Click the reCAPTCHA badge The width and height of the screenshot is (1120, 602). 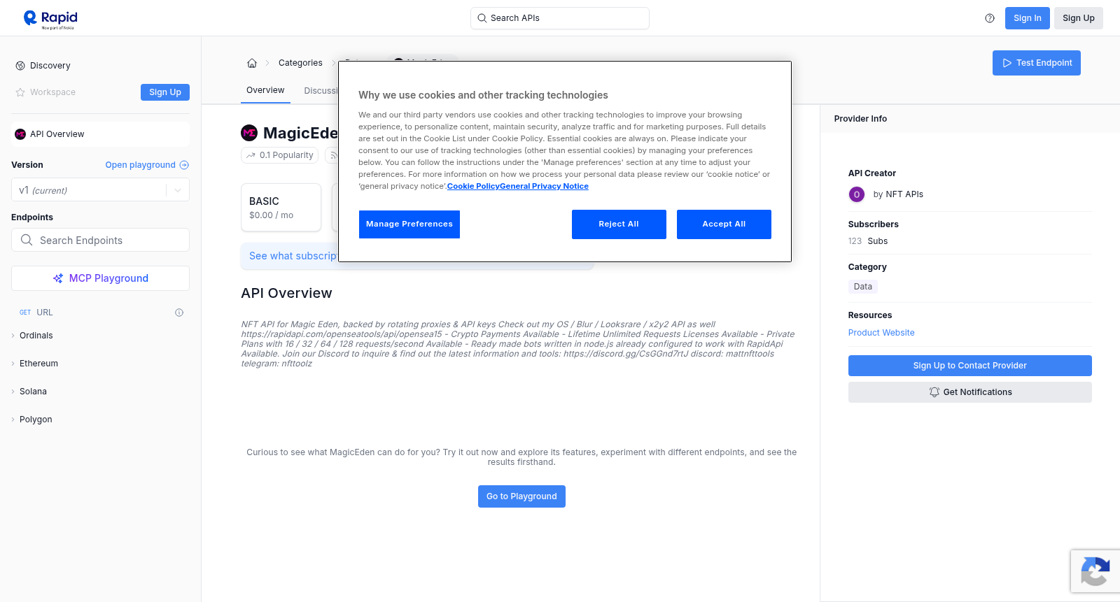[1095, 571]
